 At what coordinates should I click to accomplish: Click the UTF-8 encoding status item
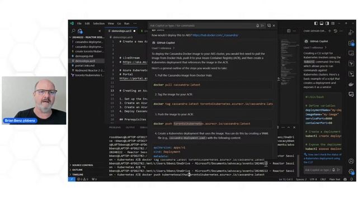coord(313,179)
